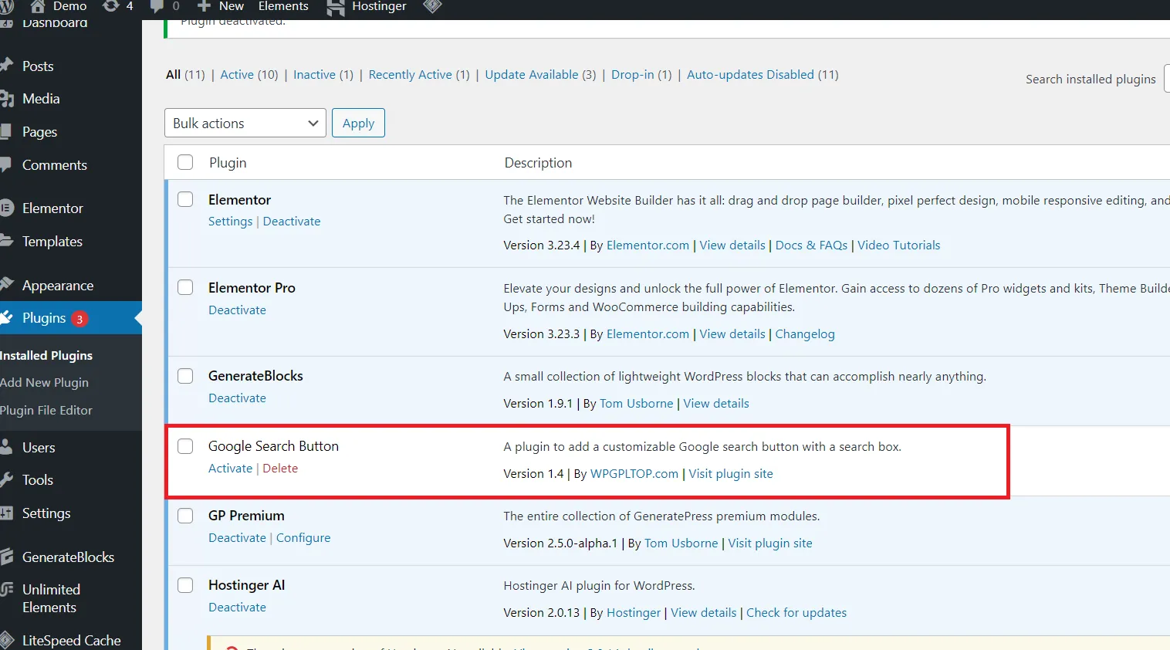Screen dimensions: 1170x650
Task: Tick the Google Search Button checkbox
Action: tap(185, 446)
